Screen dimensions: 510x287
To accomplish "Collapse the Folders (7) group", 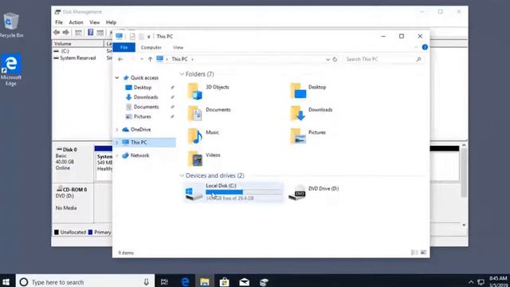I will (182, 74).
